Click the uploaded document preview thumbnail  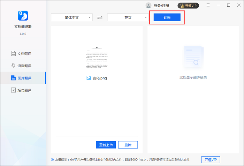click(97, 57)
